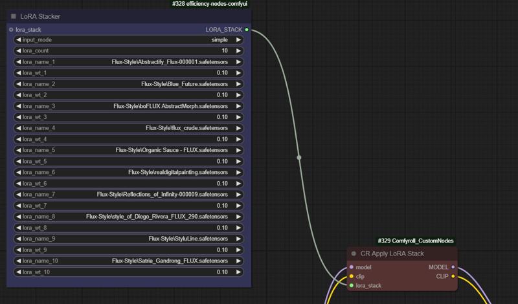The image size is (518, 304).
Task: Edit the lora_wt_10 value field
Action: tap(128, 272)
